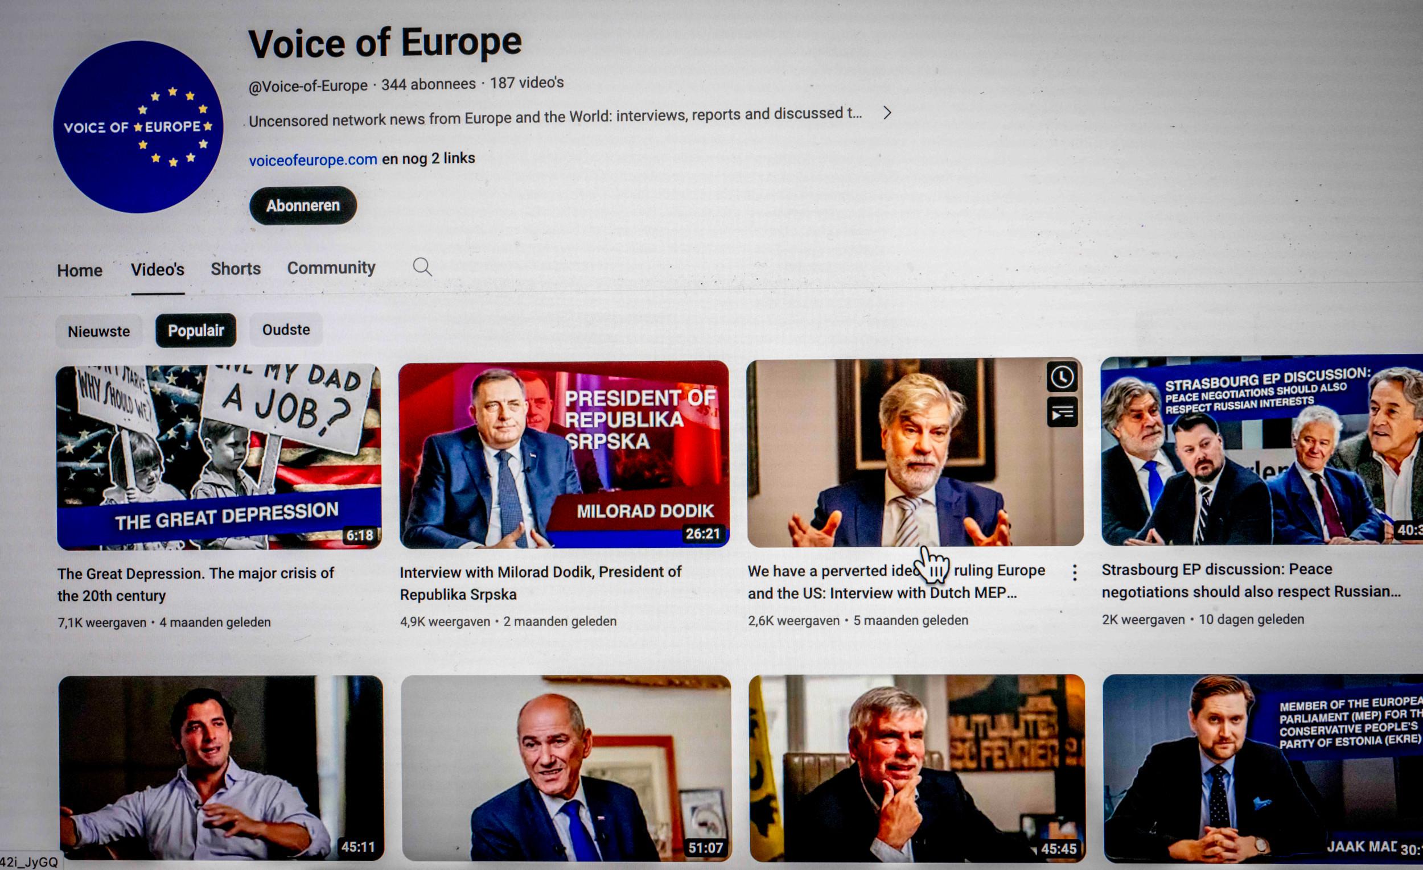
Task: Click '344 abonnees' subscriber count
Action: [x=429, y=84]
